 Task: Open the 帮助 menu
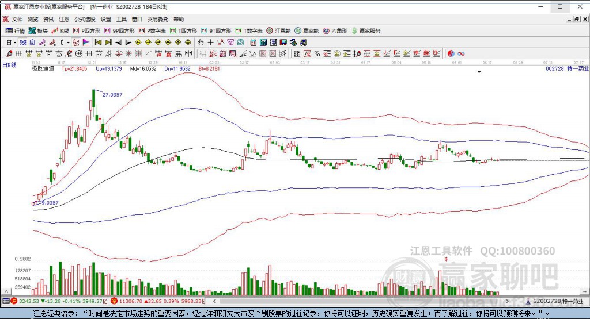pos(179,19)
